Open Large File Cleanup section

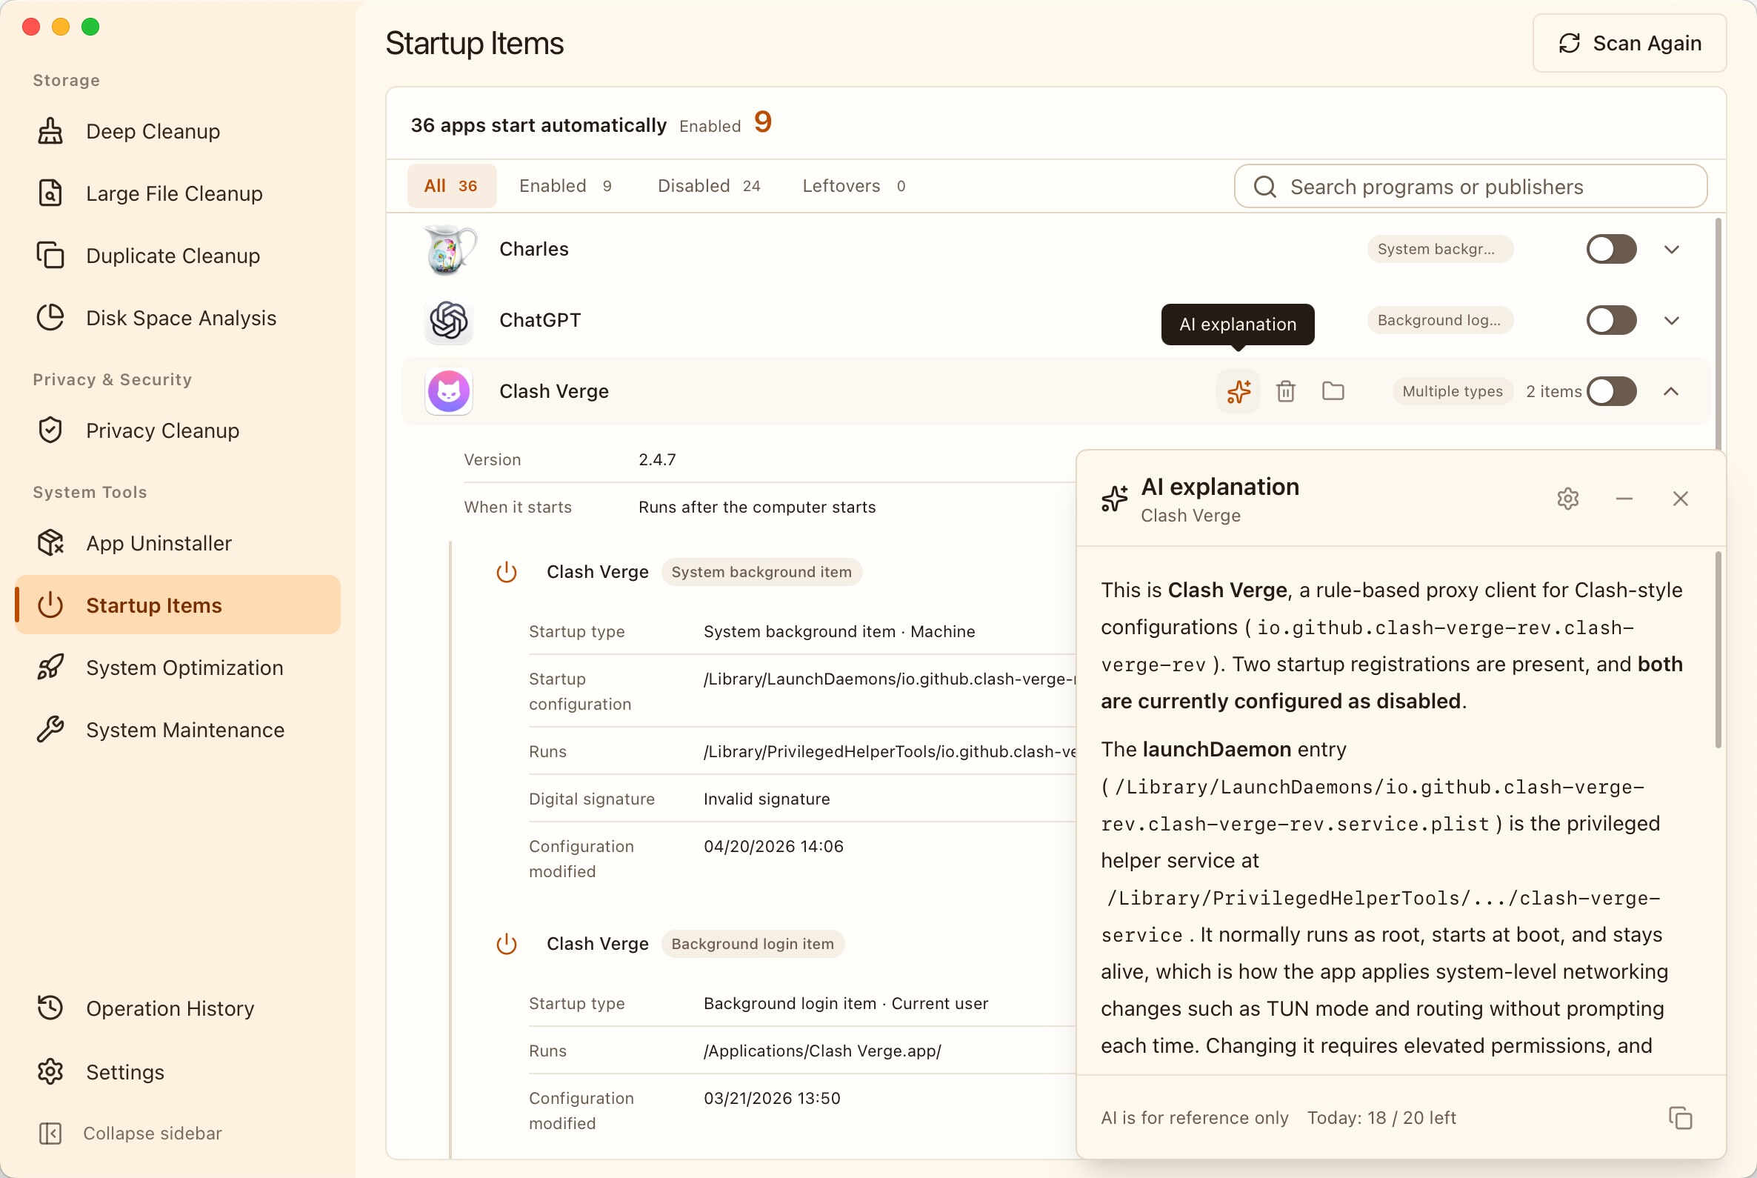click(x=177, y=193)
